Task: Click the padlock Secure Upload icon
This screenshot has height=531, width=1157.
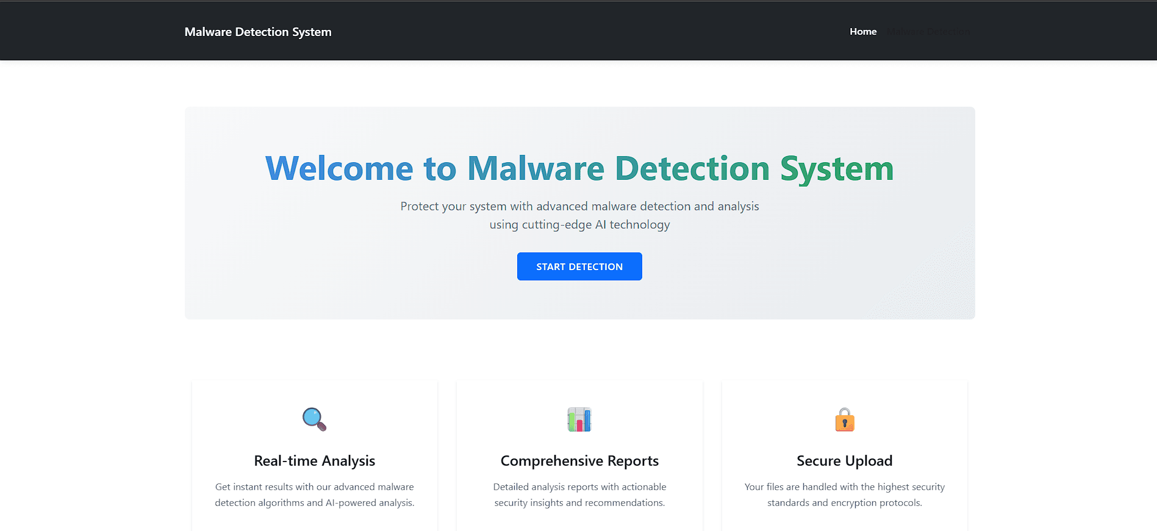Action: tap(844, 419)
